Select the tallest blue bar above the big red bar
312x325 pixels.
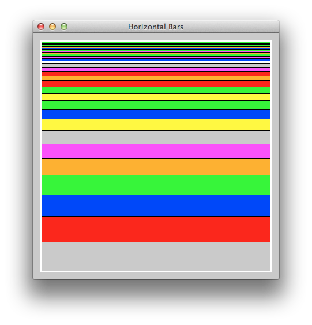pyautogui.click(x=156, y=206)
